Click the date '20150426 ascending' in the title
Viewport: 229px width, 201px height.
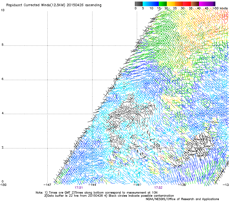click(84, 5)
